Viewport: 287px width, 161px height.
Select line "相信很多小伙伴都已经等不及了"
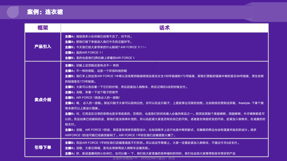point(99,37)
